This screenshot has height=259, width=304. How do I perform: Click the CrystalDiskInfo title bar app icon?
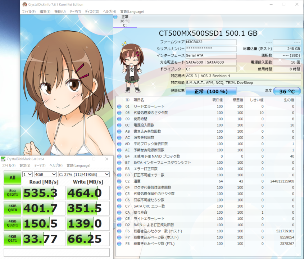[x=24, y=4]
